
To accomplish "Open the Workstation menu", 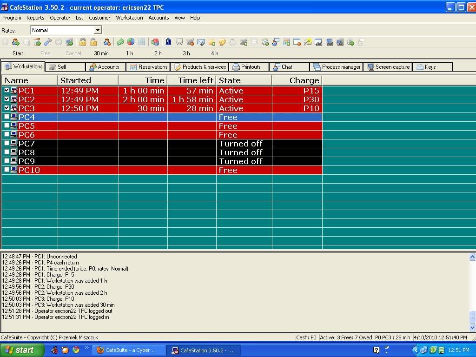I will [x=129, y=18].
